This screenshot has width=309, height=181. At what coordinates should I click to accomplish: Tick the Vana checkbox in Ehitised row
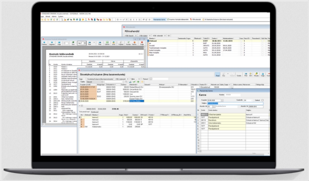coord(242,40)
